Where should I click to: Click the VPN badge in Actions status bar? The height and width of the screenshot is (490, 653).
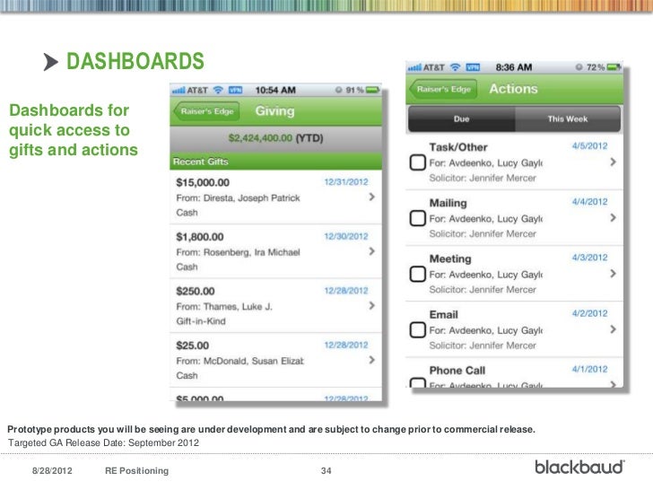473,67
